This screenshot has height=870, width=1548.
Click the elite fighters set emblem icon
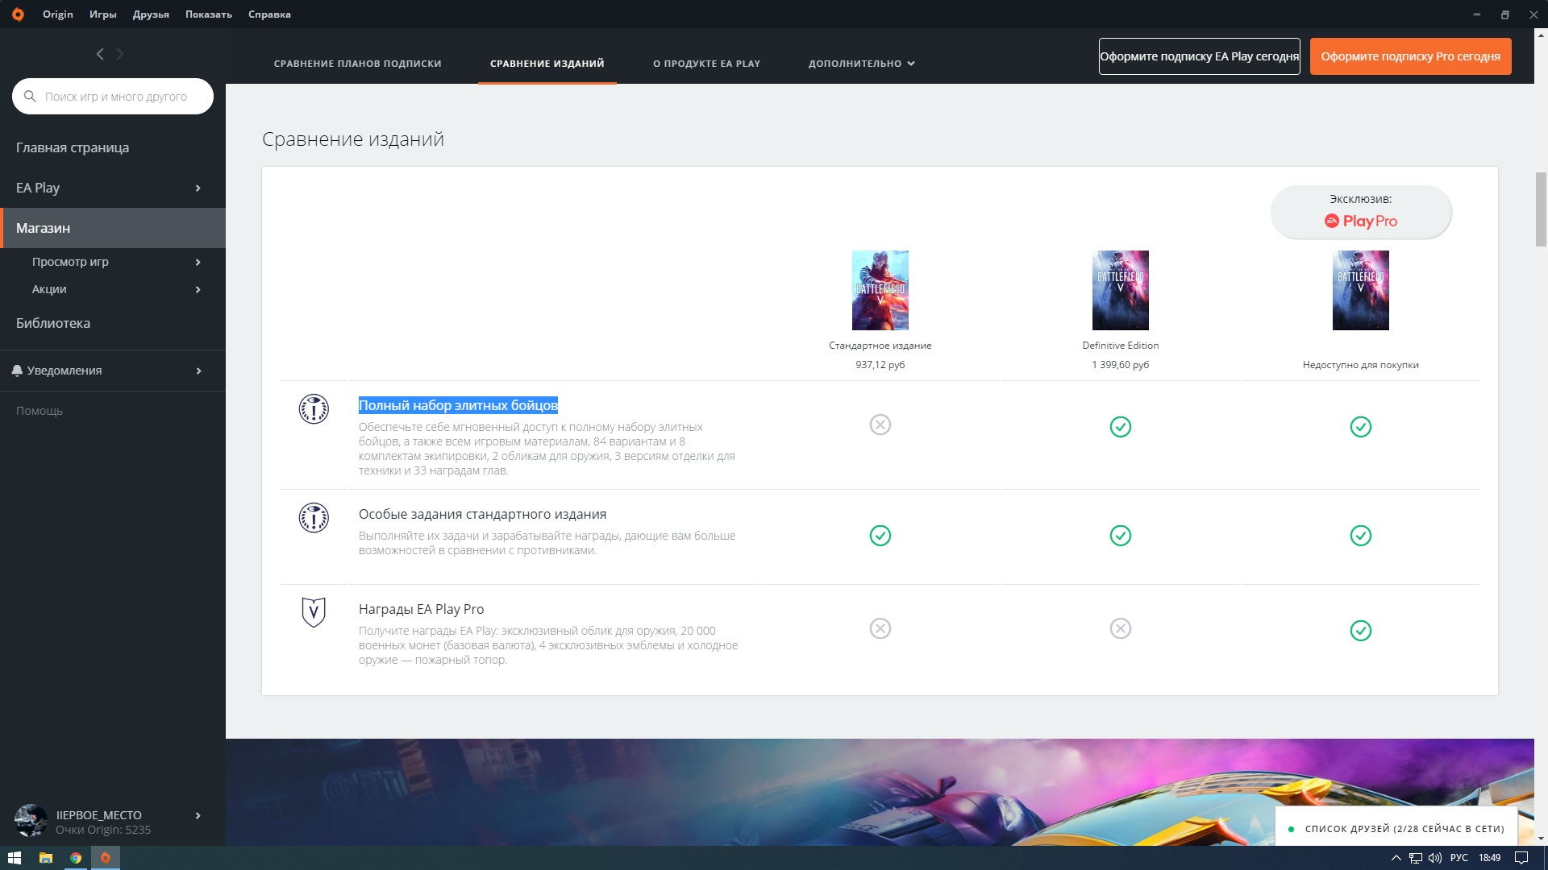[x=314, y=409]
